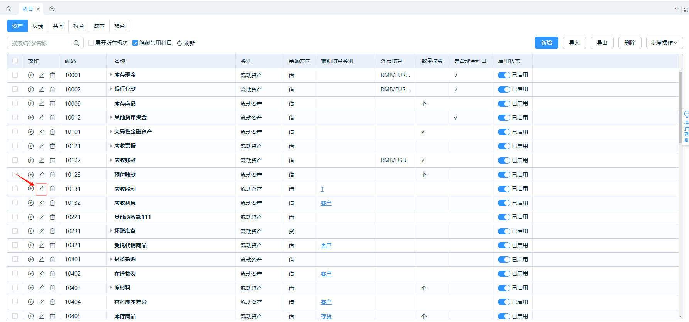Viewport: 689px width, 322px height.
Task: Enable the 展开所有级次 checkbox
Action: tap(91, 43)
